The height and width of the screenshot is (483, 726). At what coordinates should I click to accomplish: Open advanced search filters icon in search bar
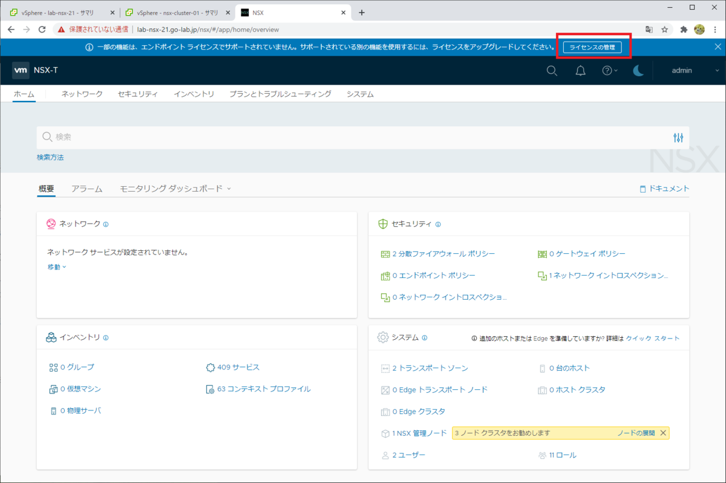pyautogui.click(x=678, y=137)
